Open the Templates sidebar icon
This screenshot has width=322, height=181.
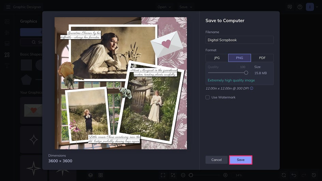[x=7, y=44]
